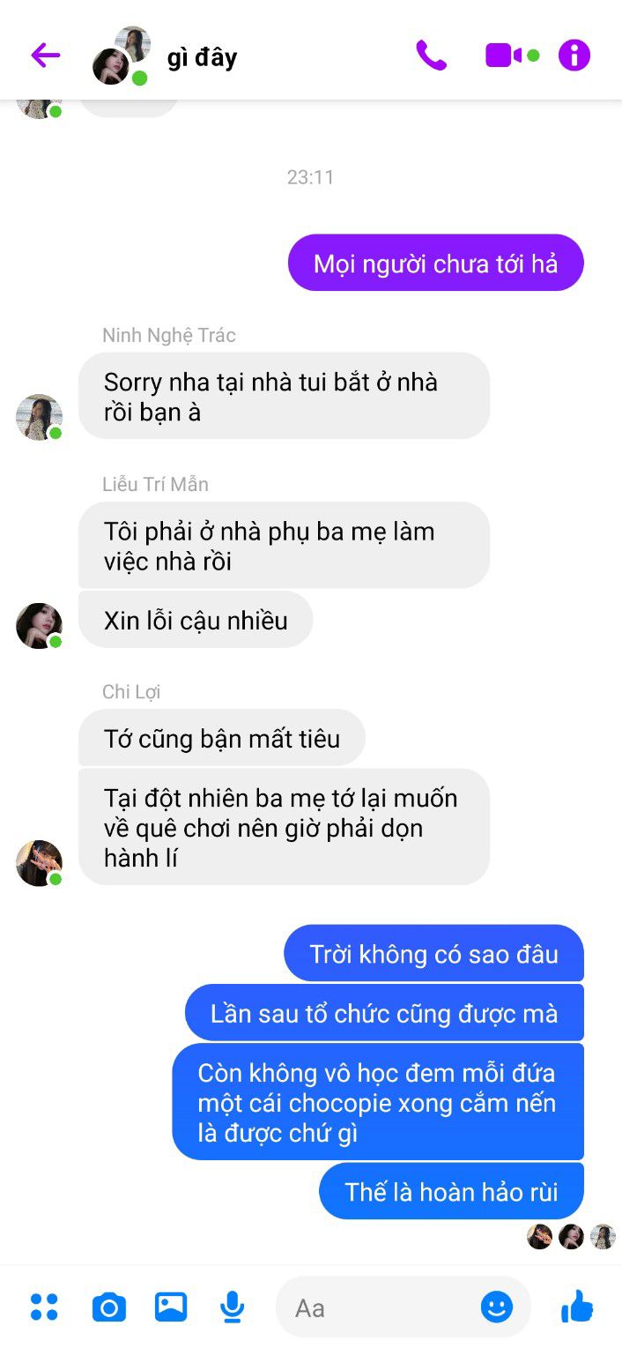View seen-by avatars below last message
The height and width of the screenshot is (1348, 622).
point(571,1237)
